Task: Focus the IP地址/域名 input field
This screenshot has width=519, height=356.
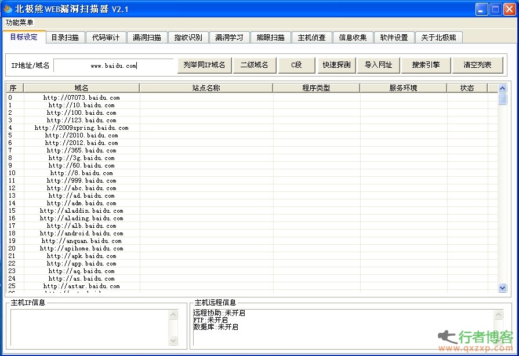Action: [x=114, y=66]
